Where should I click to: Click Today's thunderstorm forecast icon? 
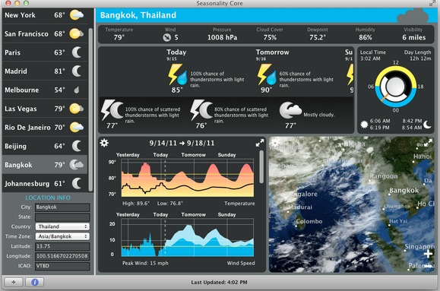click(177, 74)
